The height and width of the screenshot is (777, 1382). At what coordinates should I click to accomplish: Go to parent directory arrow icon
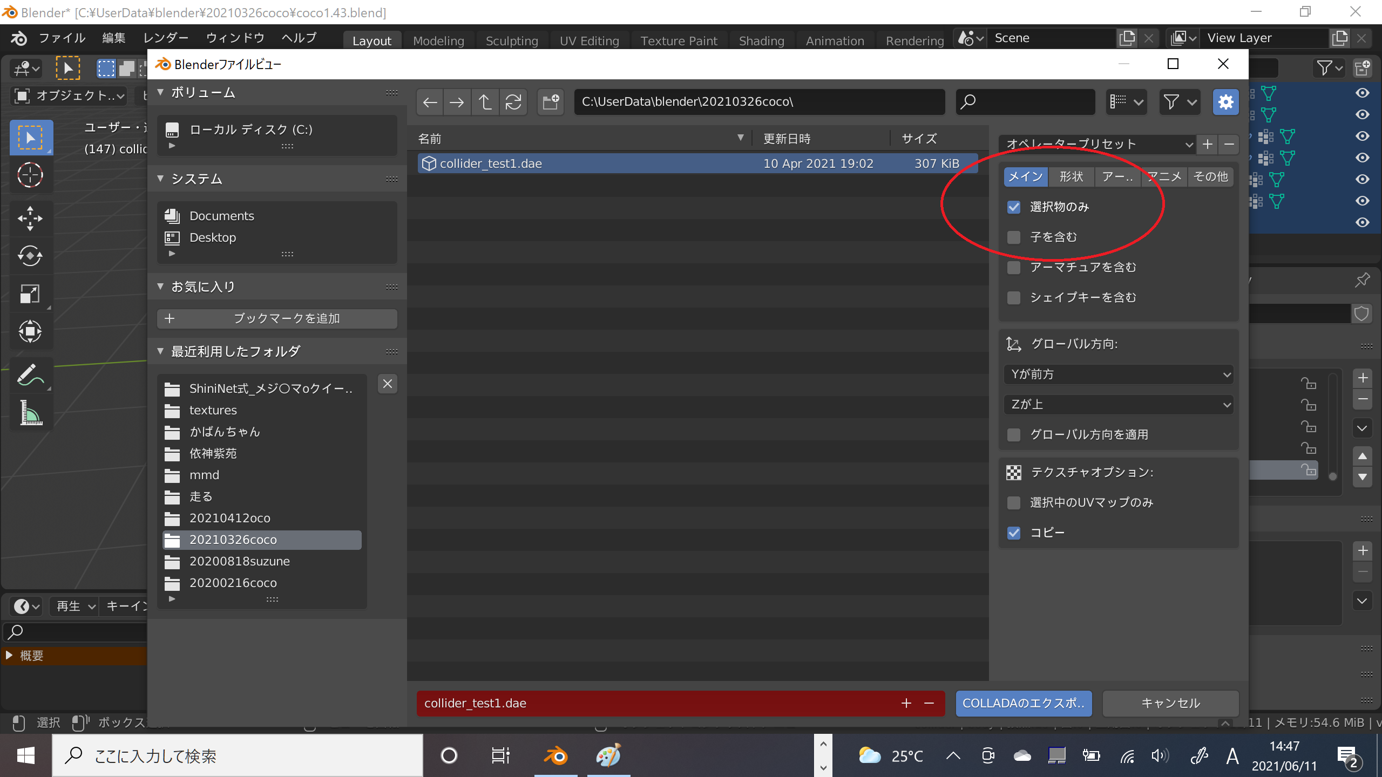(485, 102)
